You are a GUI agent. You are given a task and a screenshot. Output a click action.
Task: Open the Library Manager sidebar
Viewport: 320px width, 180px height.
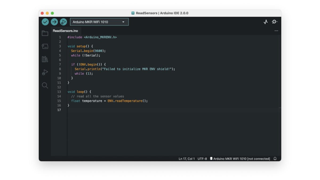[45, 59]
